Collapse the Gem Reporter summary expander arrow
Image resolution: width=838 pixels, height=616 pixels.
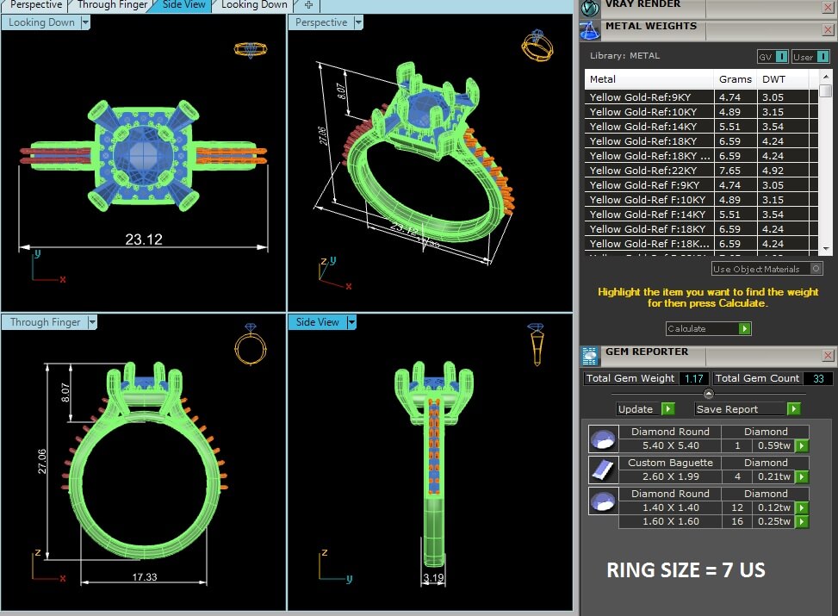708,394
